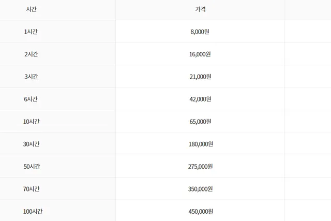Click the 21,000원 price cell

(200, 77)
